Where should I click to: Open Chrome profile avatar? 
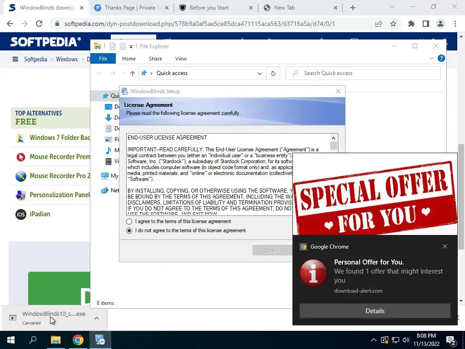(x=440, y=24)
